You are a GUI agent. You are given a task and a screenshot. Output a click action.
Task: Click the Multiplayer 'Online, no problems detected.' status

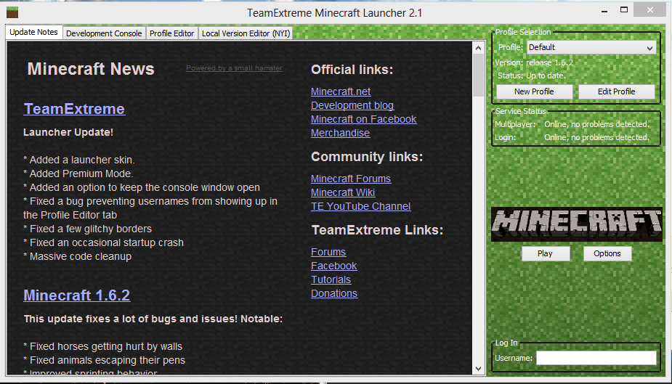(596, 124)
